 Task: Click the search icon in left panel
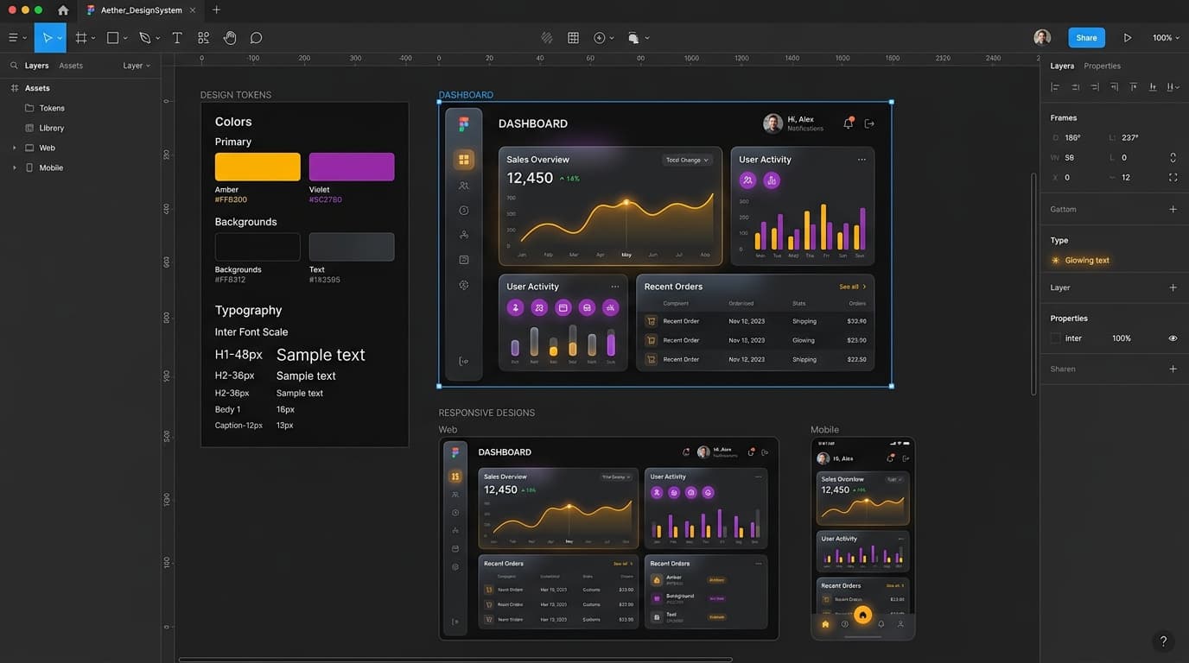tap(14, 66)
